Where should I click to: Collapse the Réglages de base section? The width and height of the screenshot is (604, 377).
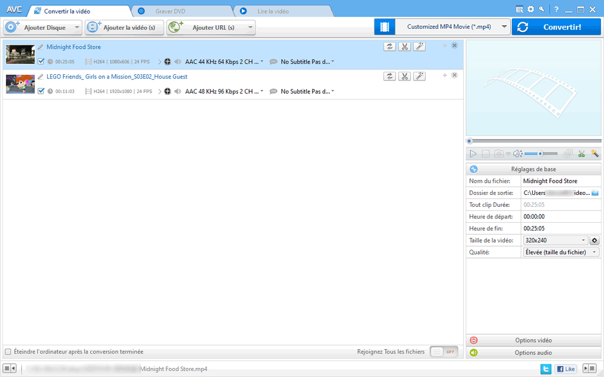533,169
